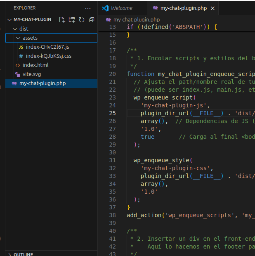Open Explorer views and more actions menu
The height and width of the screenshot is (256, 255).
point(88,8)
